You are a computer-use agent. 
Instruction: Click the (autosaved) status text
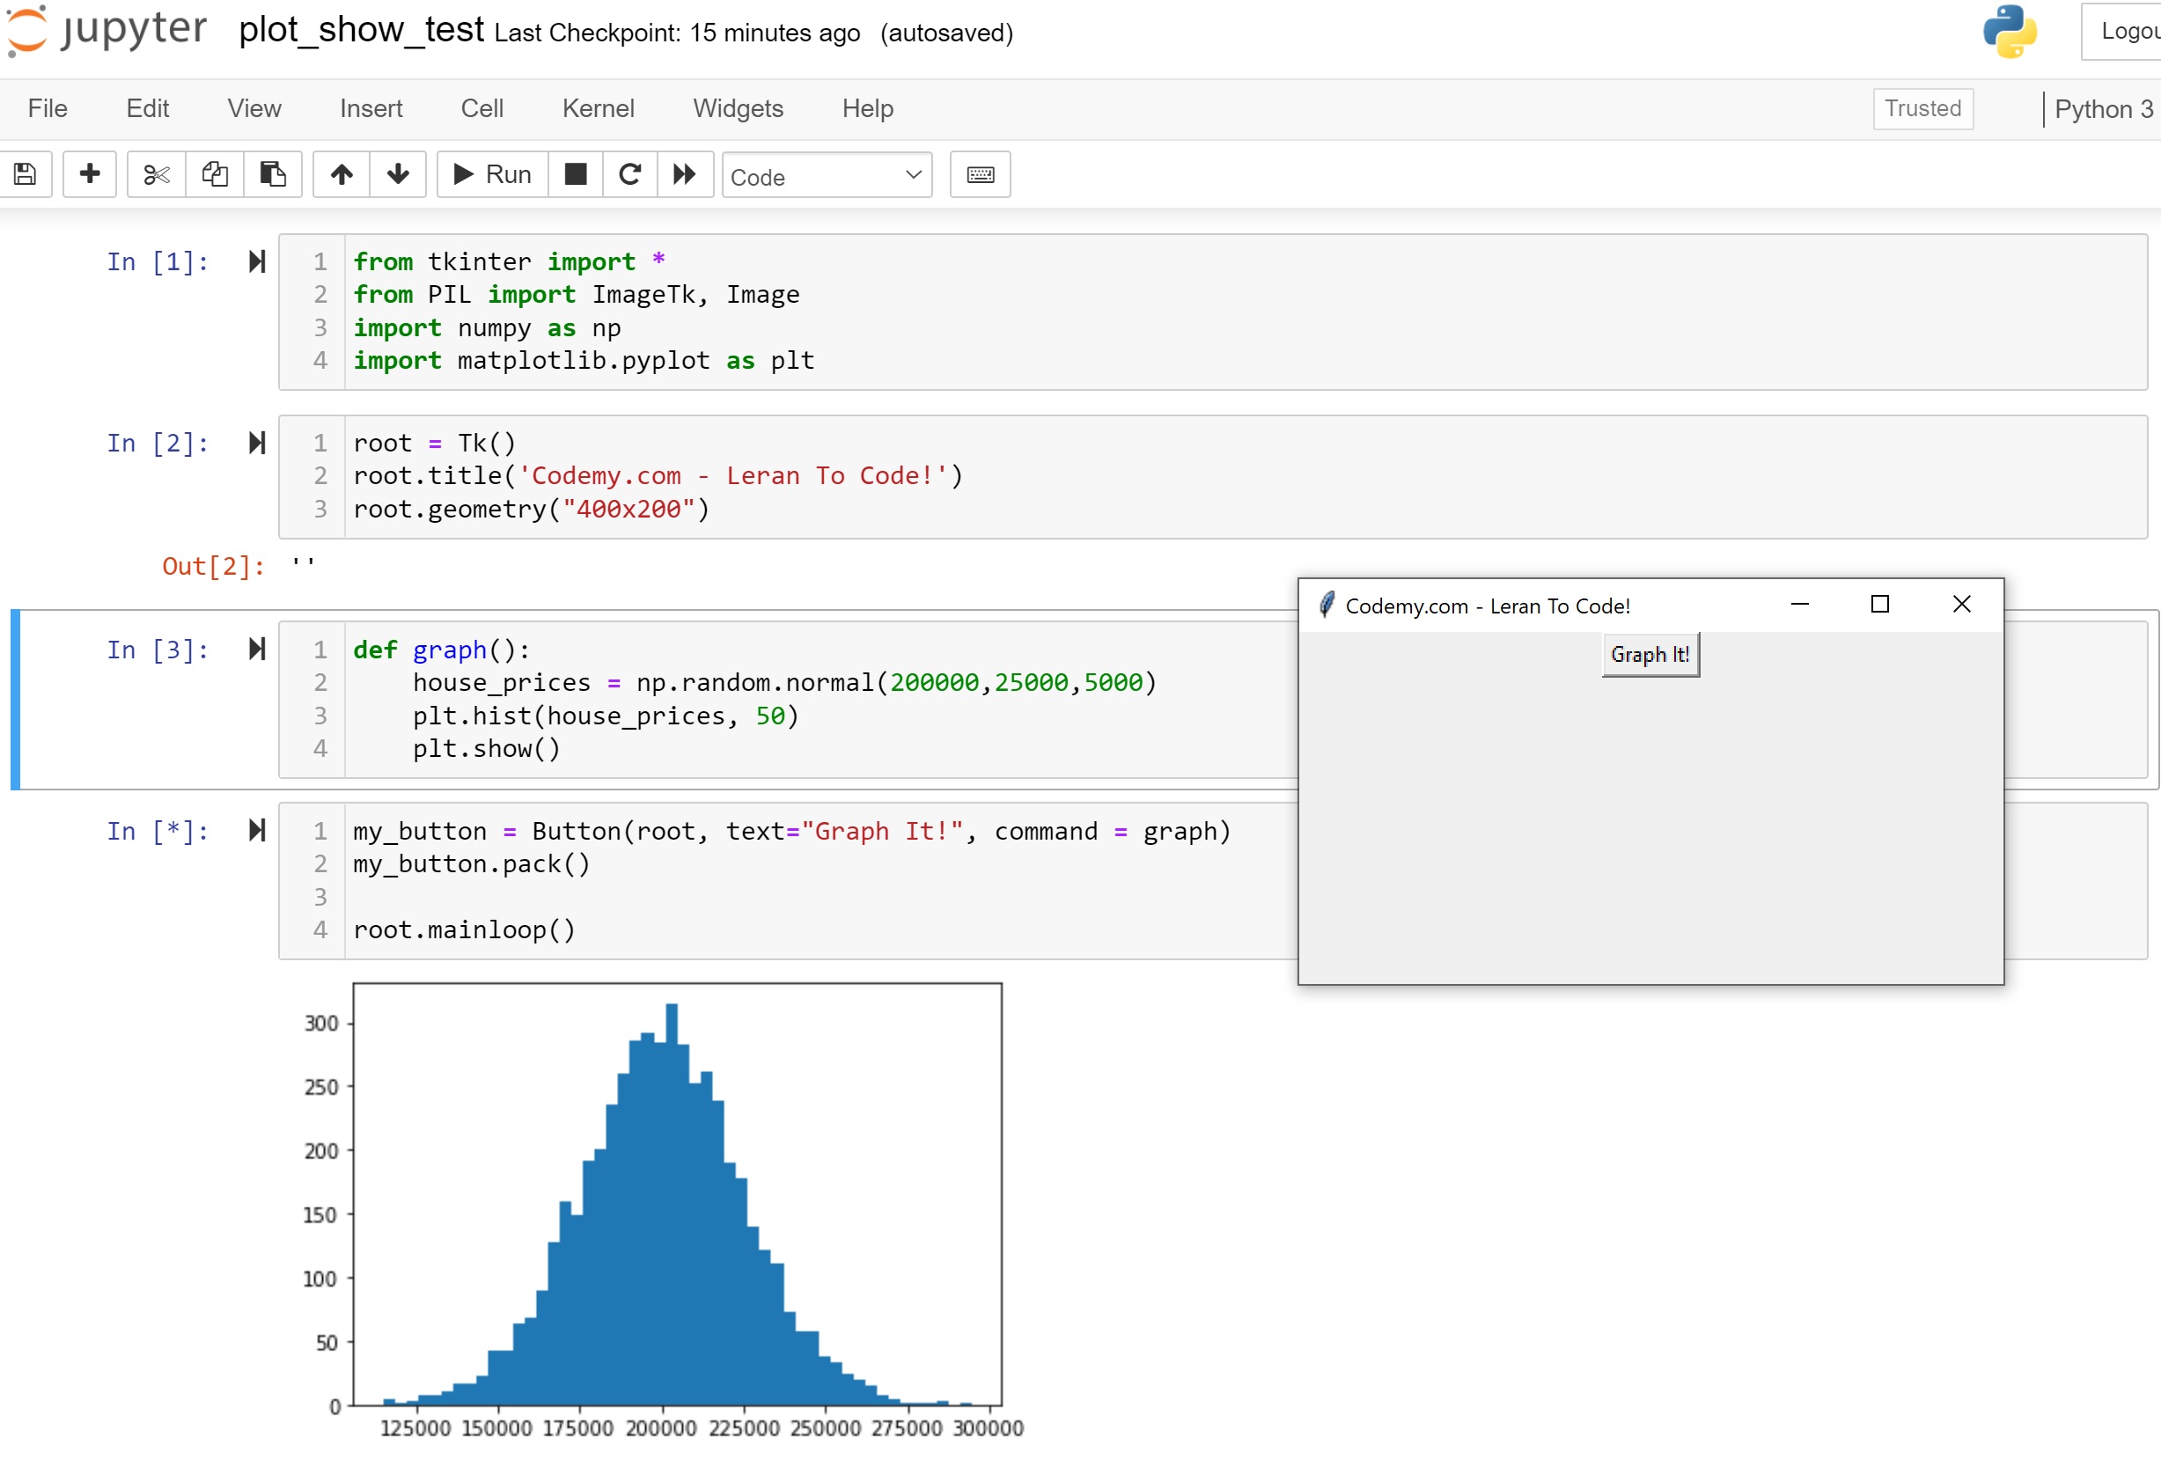(x=946, y=33)
